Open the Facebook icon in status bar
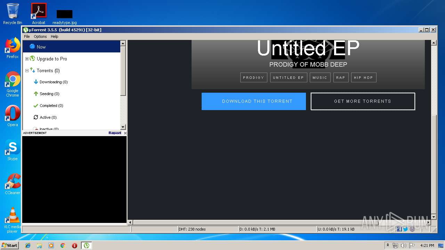445x250 pixels. coord(399,229)
